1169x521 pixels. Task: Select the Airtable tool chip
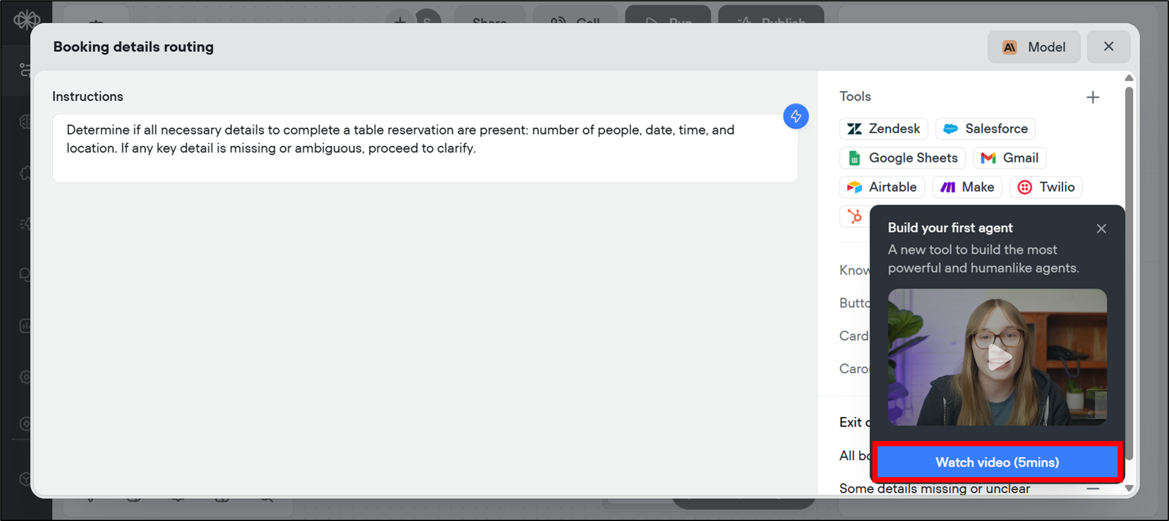tap(882, 187)
